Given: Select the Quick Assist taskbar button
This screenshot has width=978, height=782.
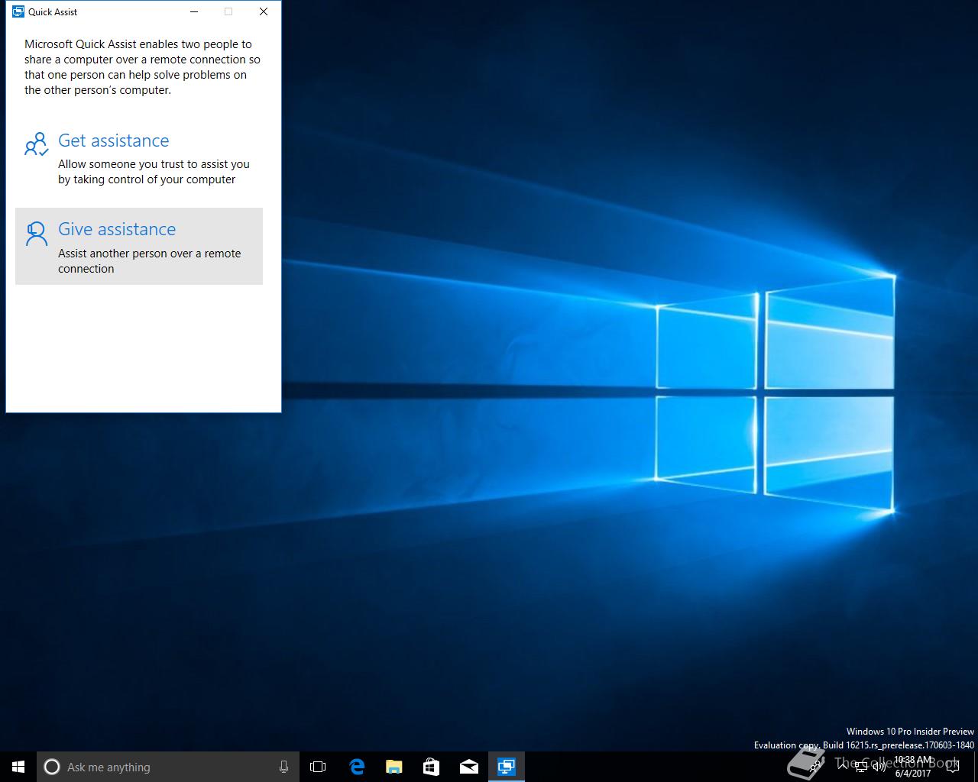Looking at the screenshot, I should coord(507,767).
